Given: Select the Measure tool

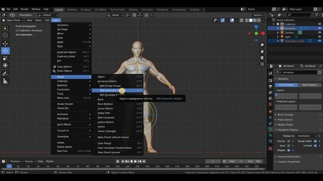Looking at the screenshot, I should (x=5, y=81).
